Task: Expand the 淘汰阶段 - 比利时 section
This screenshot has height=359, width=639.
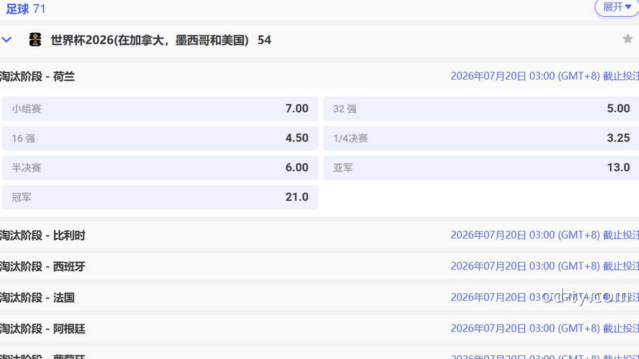Action: (x=43, y=235)
